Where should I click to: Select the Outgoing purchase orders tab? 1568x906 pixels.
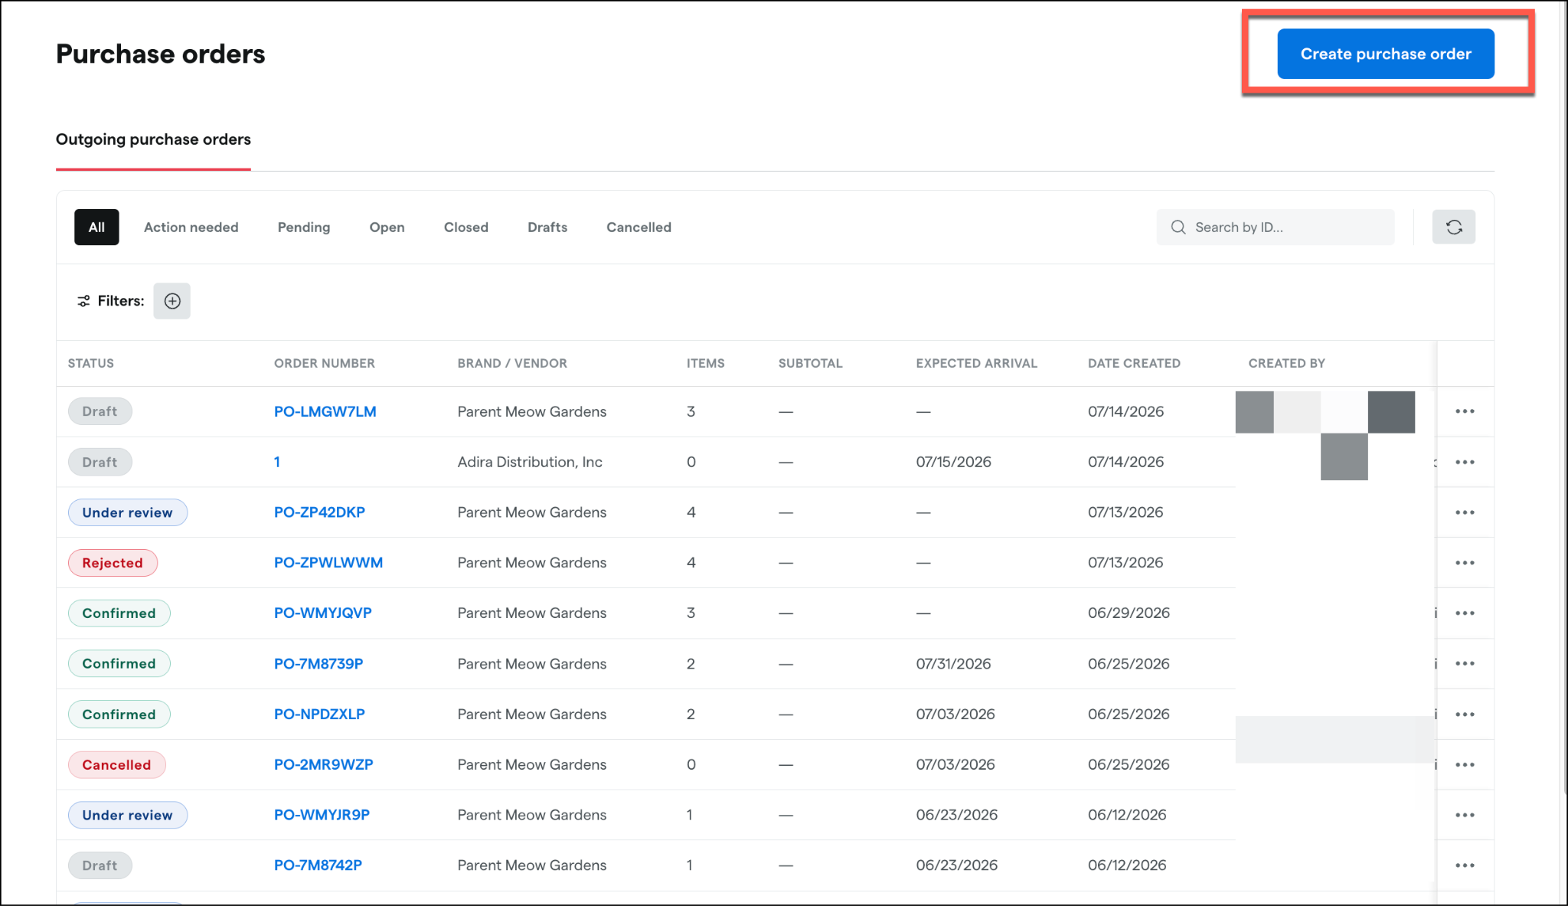point(153,139)
